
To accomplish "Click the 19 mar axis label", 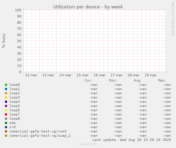I will (x=151, y=75).
